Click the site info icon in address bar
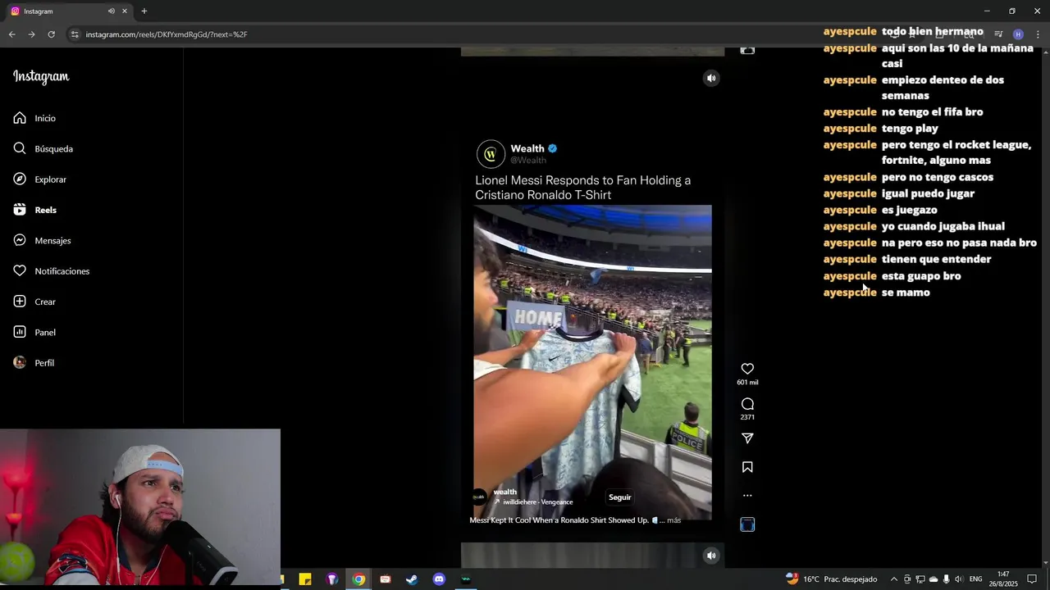 coord(75,34)
